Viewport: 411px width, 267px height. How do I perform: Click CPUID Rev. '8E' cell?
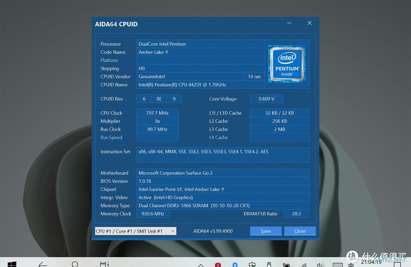point(159,99)
